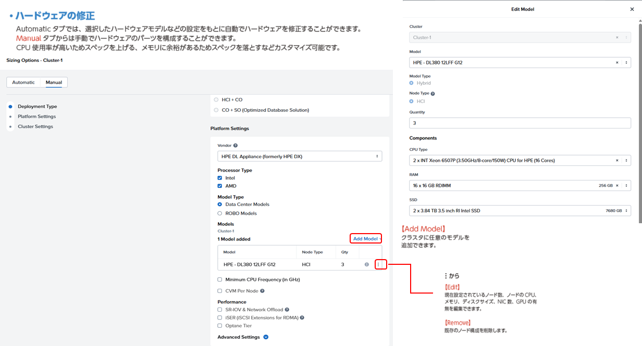This screenshot has width=642, height=346.
Task: Expand the Advanced Settings section
Action: 266,337
